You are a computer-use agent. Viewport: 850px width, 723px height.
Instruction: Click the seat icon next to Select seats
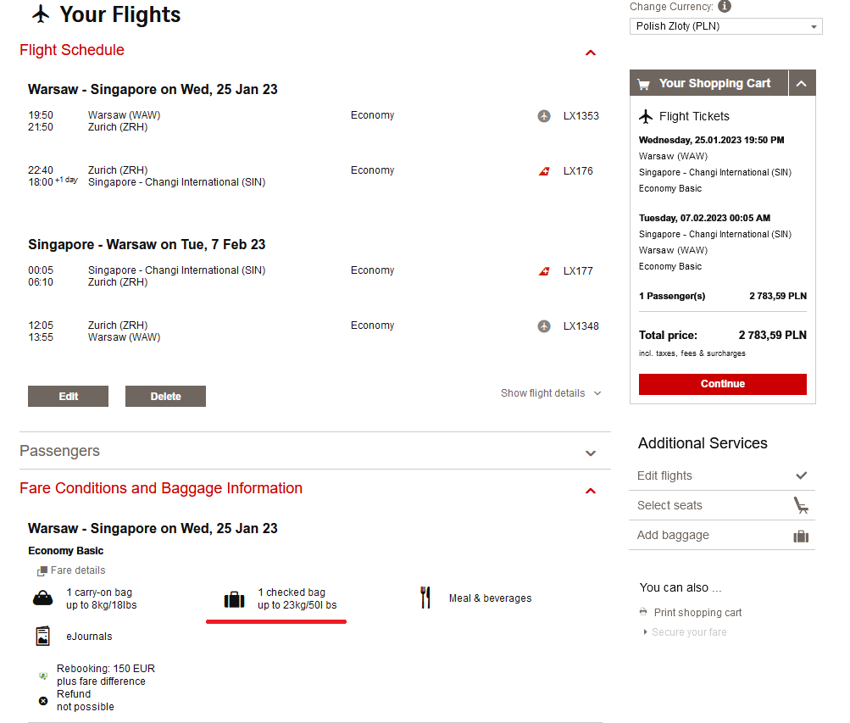pyautogui.click(x=801, y=505)
